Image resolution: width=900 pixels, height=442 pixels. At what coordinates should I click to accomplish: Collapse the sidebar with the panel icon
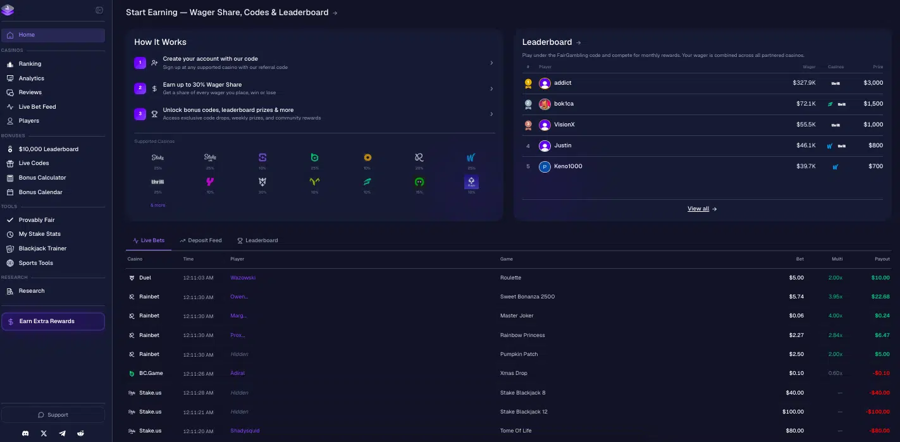[99, 10]
